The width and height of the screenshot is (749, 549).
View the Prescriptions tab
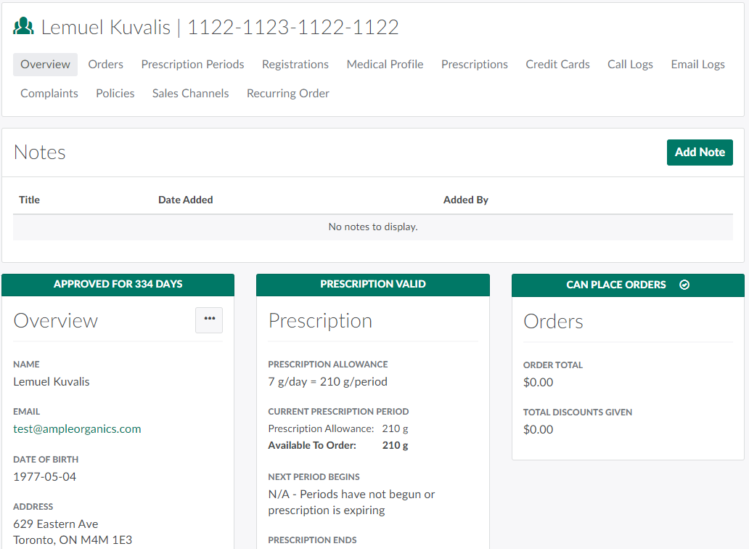475,65
